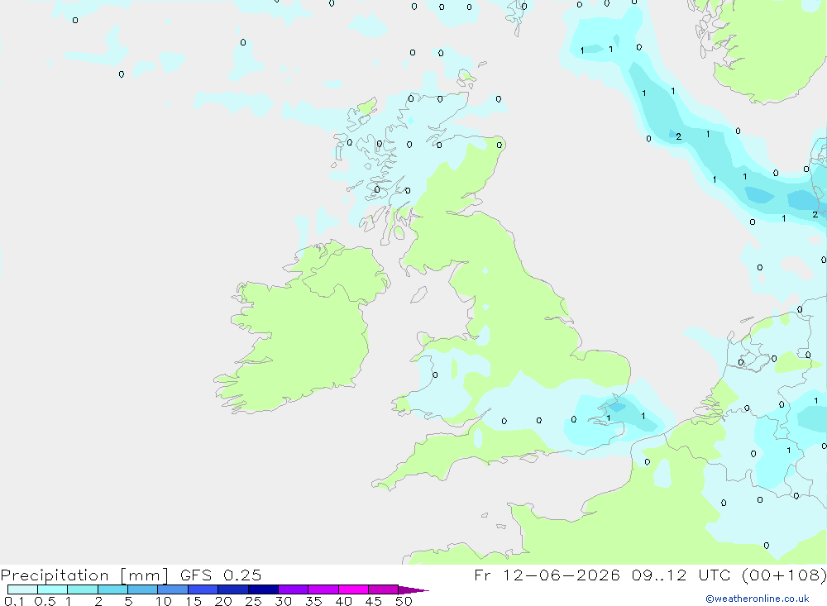Select the 0.1–0.5 mm legend color swatch
This screenshot has width=827, height=606.
pos(22,589)
